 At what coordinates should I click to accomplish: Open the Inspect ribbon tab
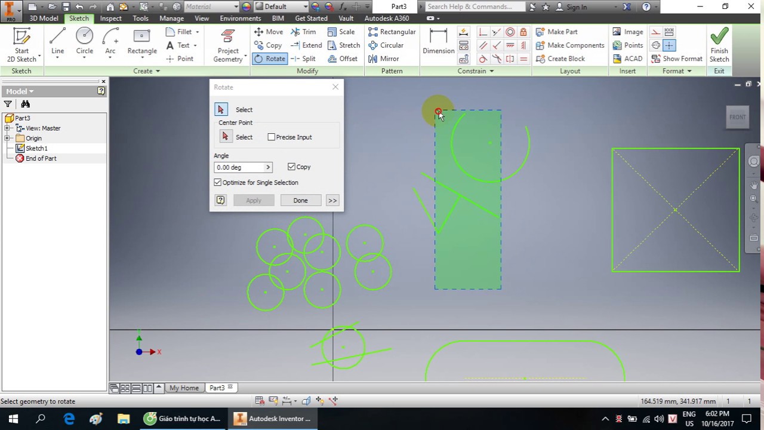(x=111, y=19)
